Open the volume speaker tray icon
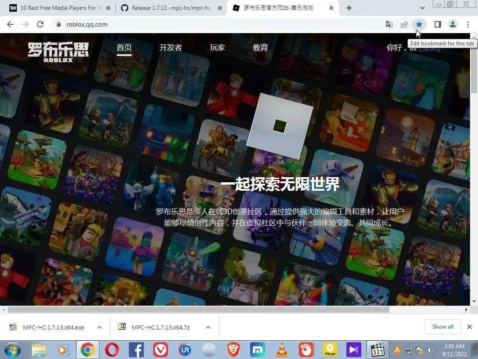Viewport: 478px width, 359px height. pyautogui.click(x=431, y=350)
